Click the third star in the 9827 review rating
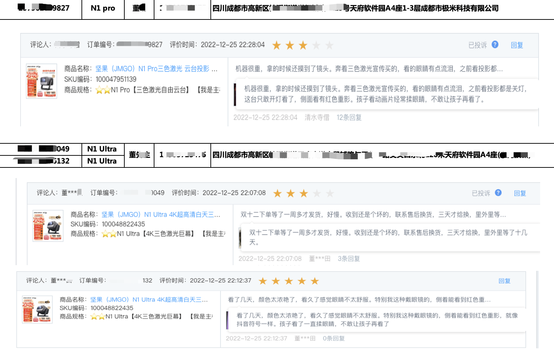Image resolution: width=554 pixels, height=354 pixels. pos(303,45)
